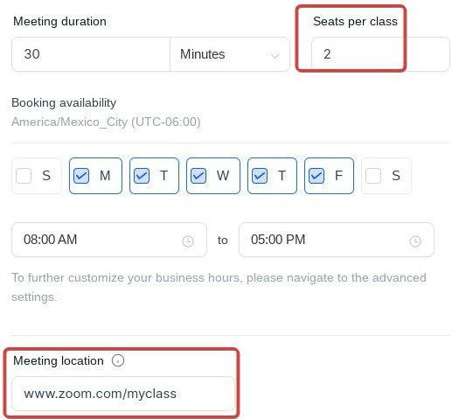Open the 08:00 AM start time picker
The image size is (452, 419).
coord(109,240)
